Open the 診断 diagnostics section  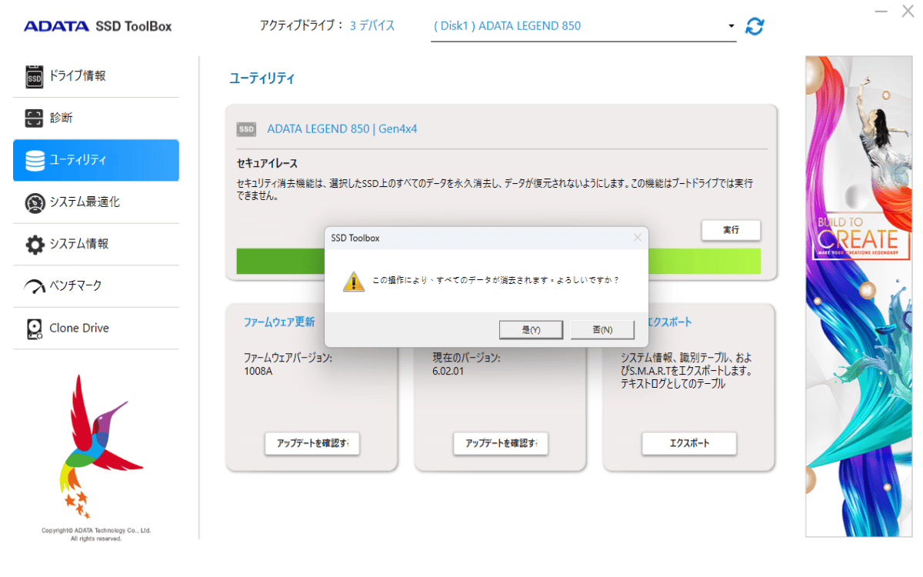96,118
